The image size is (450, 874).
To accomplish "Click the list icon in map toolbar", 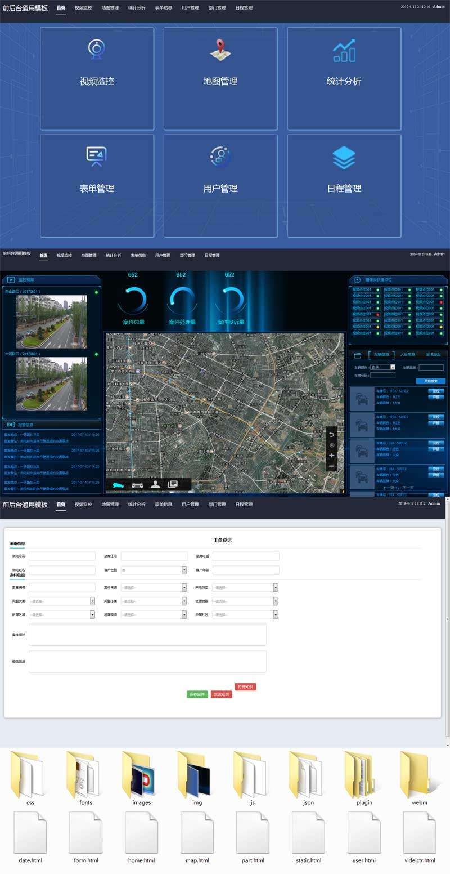I will pos(173,484).
